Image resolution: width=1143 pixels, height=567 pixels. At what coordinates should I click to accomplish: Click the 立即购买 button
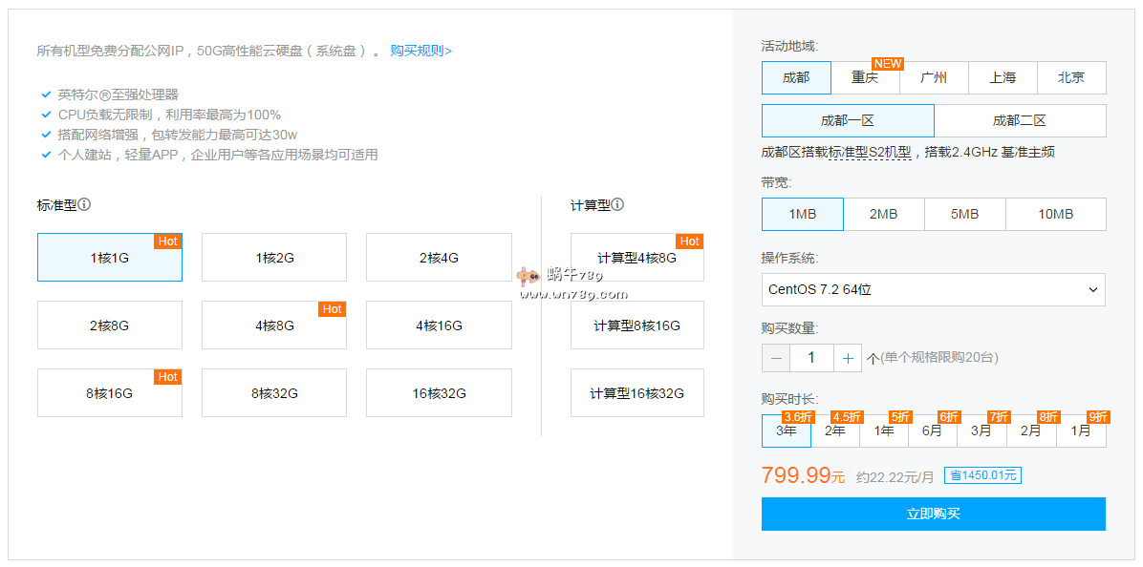(x=933, y=514)
